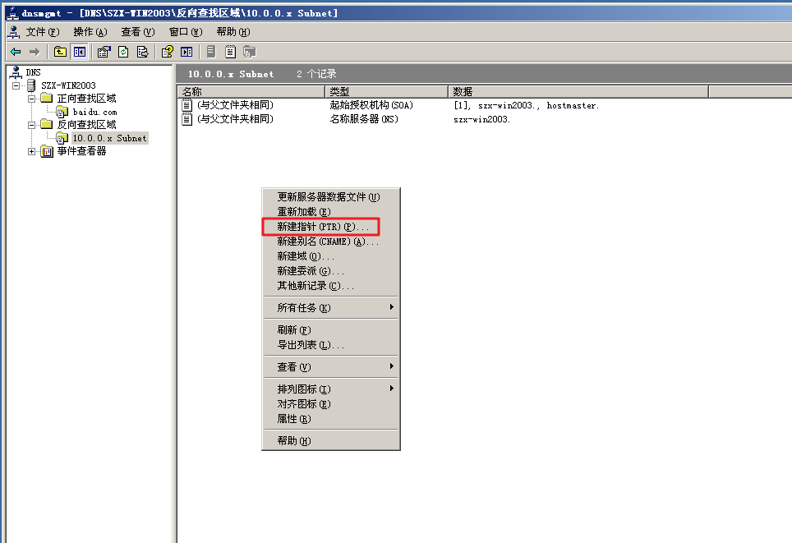Sort by the 名称 column header

click(x=251, y=91)
